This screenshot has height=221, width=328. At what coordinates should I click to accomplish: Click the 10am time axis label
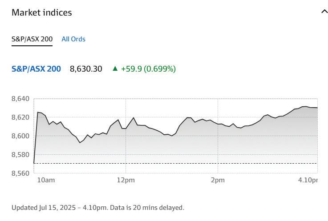tap(46, 180)
